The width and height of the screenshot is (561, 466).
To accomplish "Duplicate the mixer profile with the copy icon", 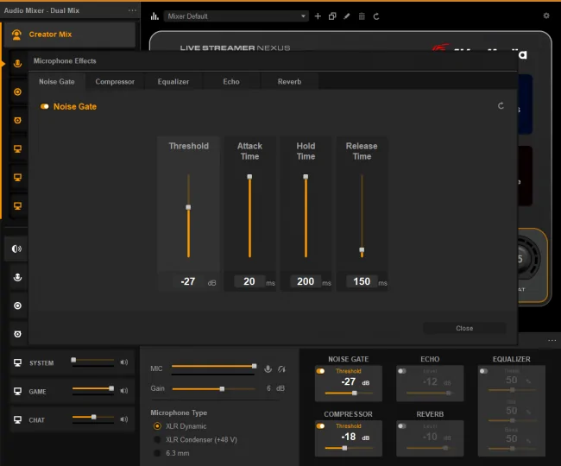I will coord(332,16).
